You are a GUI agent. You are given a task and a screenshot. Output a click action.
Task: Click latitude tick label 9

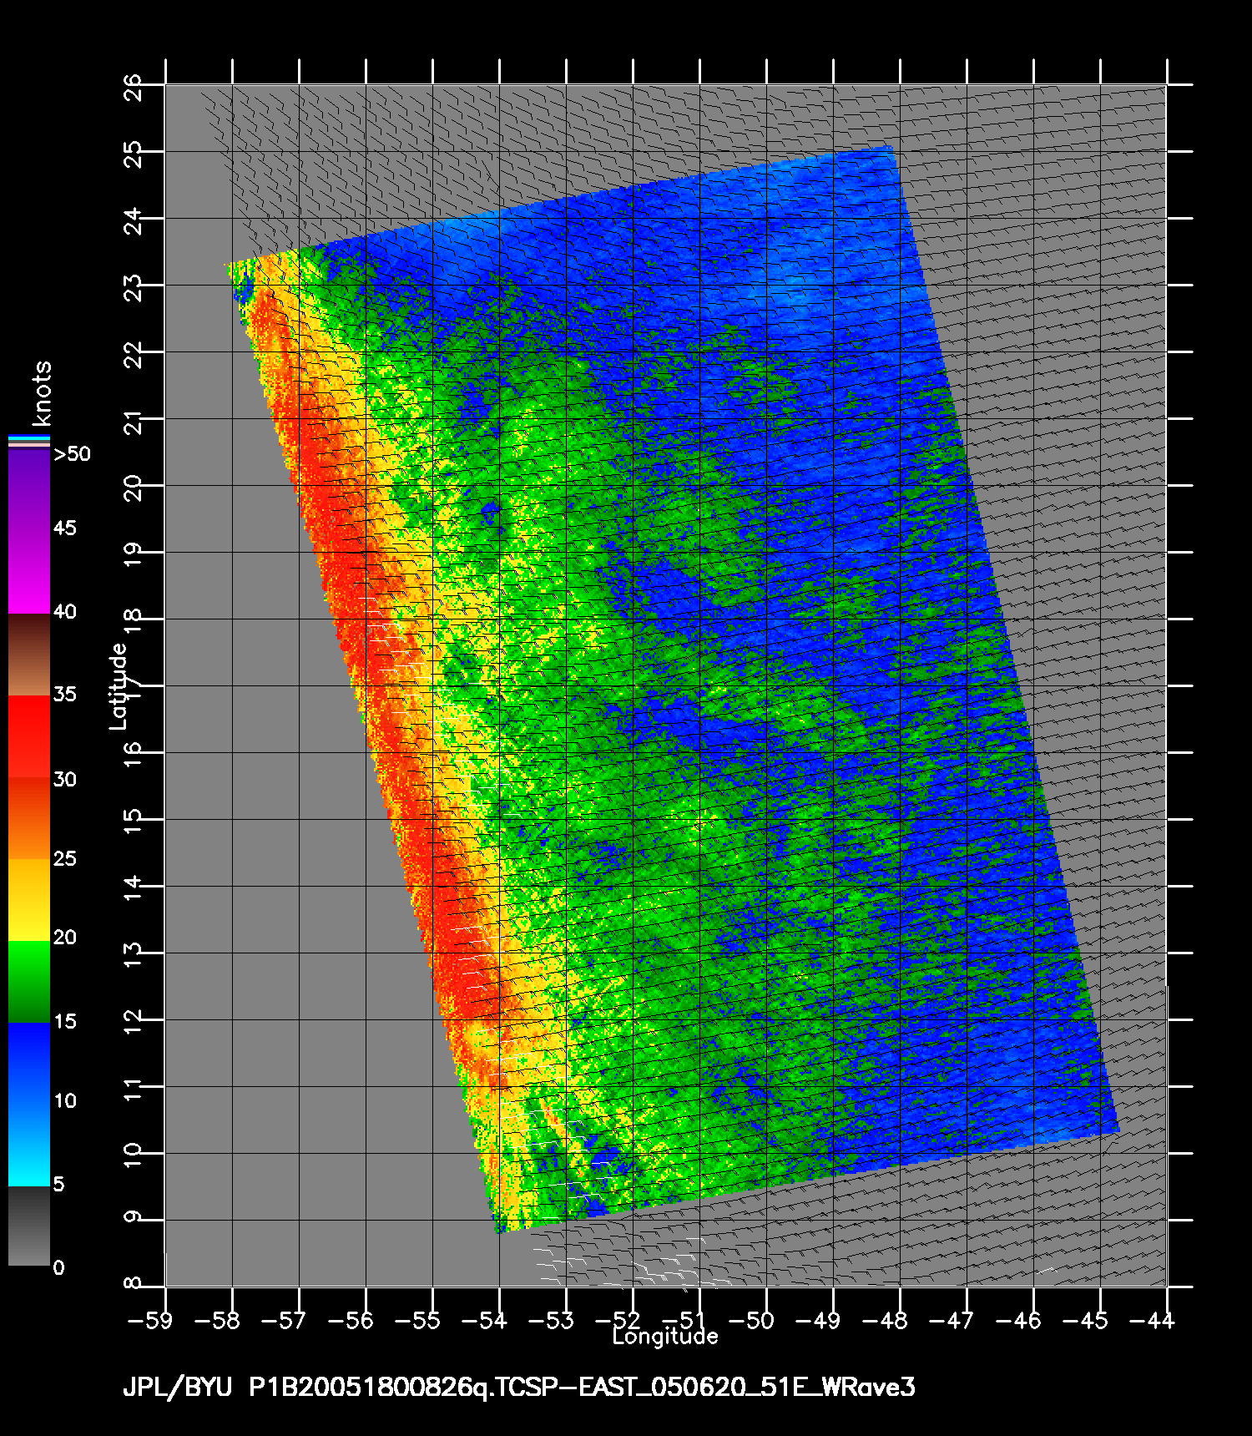133,1216
